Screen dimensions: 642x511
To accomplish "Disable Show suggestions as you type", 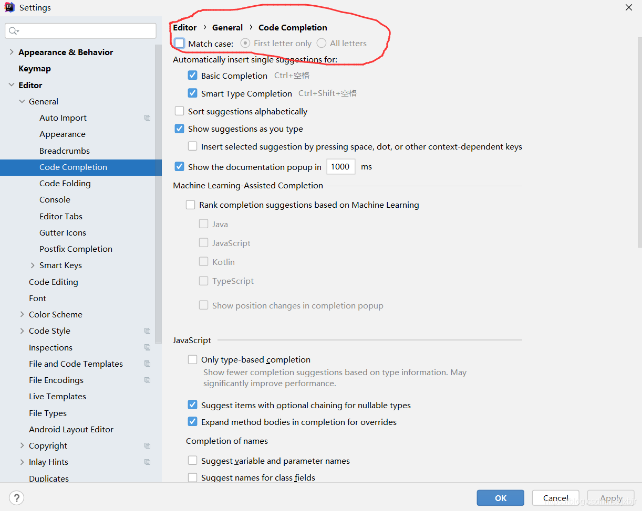I will point(180,129).
